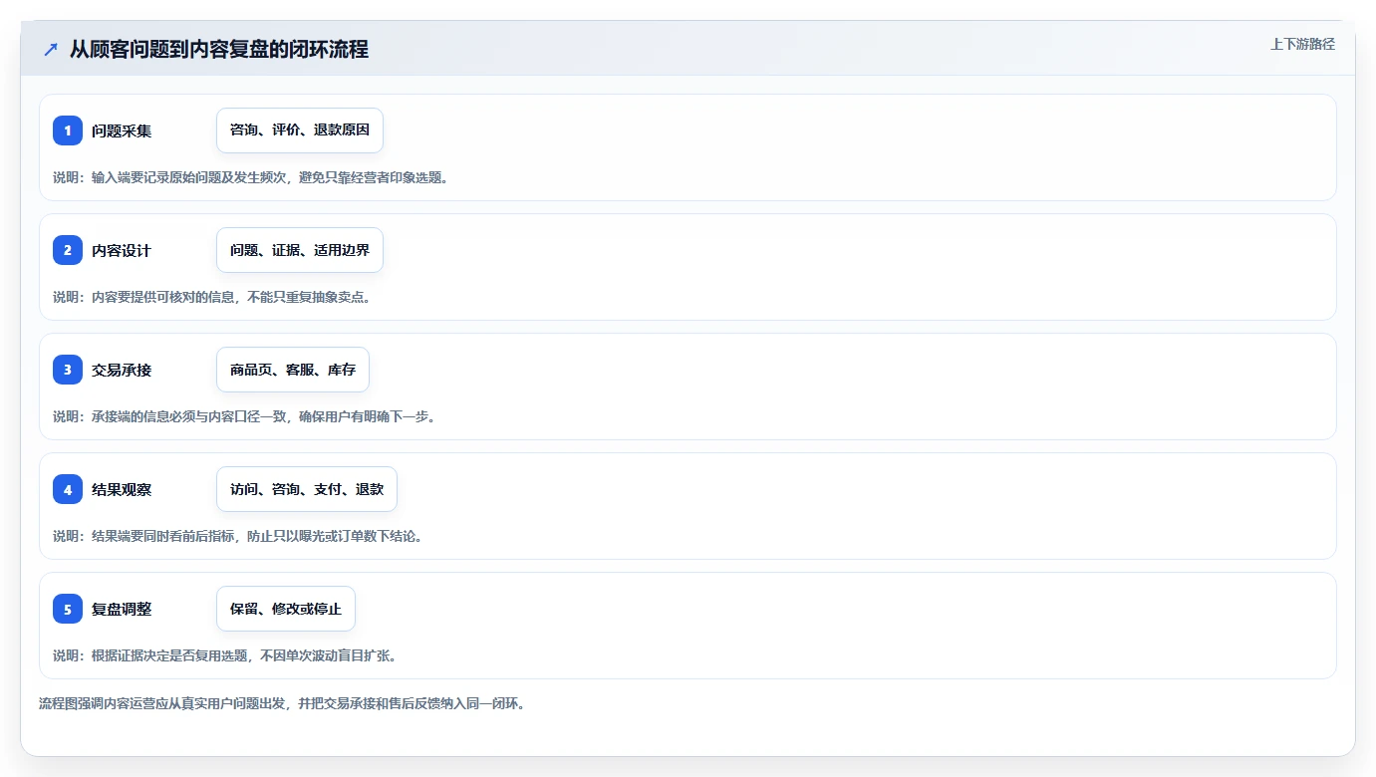
Task: Click step number 5 badge
Action: (68, 609)
